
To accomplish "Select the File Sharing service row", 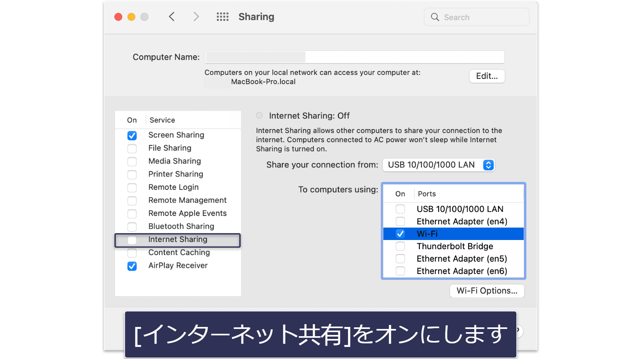I will click(178, 148).
